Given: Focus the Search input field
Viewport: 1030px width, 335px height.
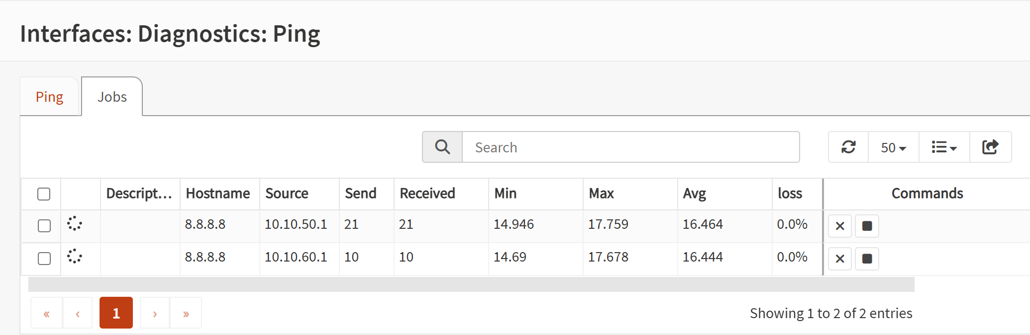Looking at the screenshot, I should click(630, 147).
